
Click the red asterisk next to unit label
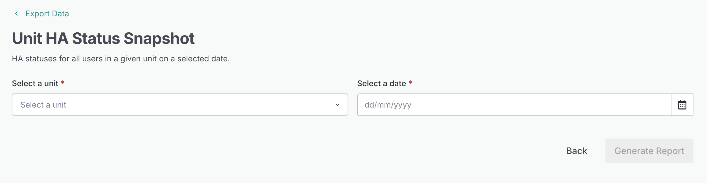(63, 83)
